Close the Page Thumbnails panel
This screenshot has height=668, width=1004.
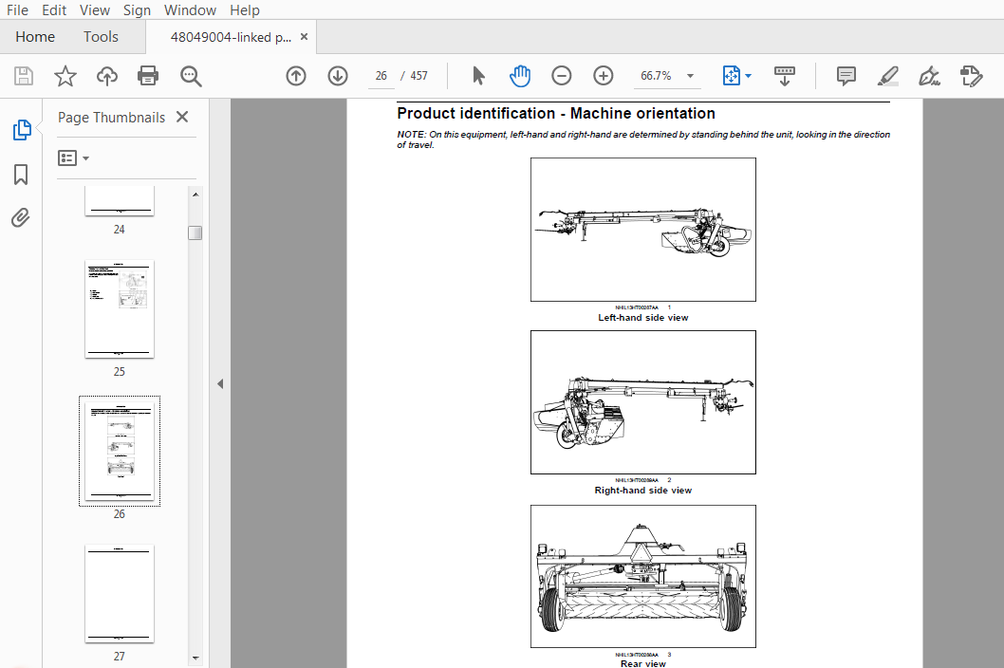pyautogui.click(x=182, y=117)
